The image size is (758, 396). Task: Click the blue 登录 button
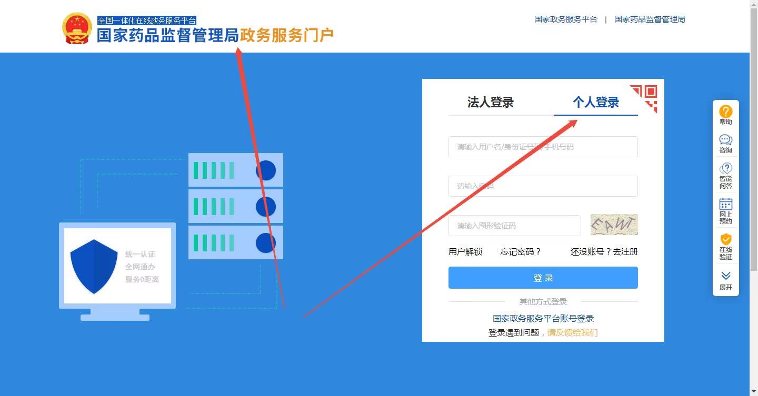543,278
